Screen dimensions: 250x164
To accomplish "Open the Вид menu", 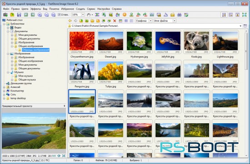I will coord(45,9).
